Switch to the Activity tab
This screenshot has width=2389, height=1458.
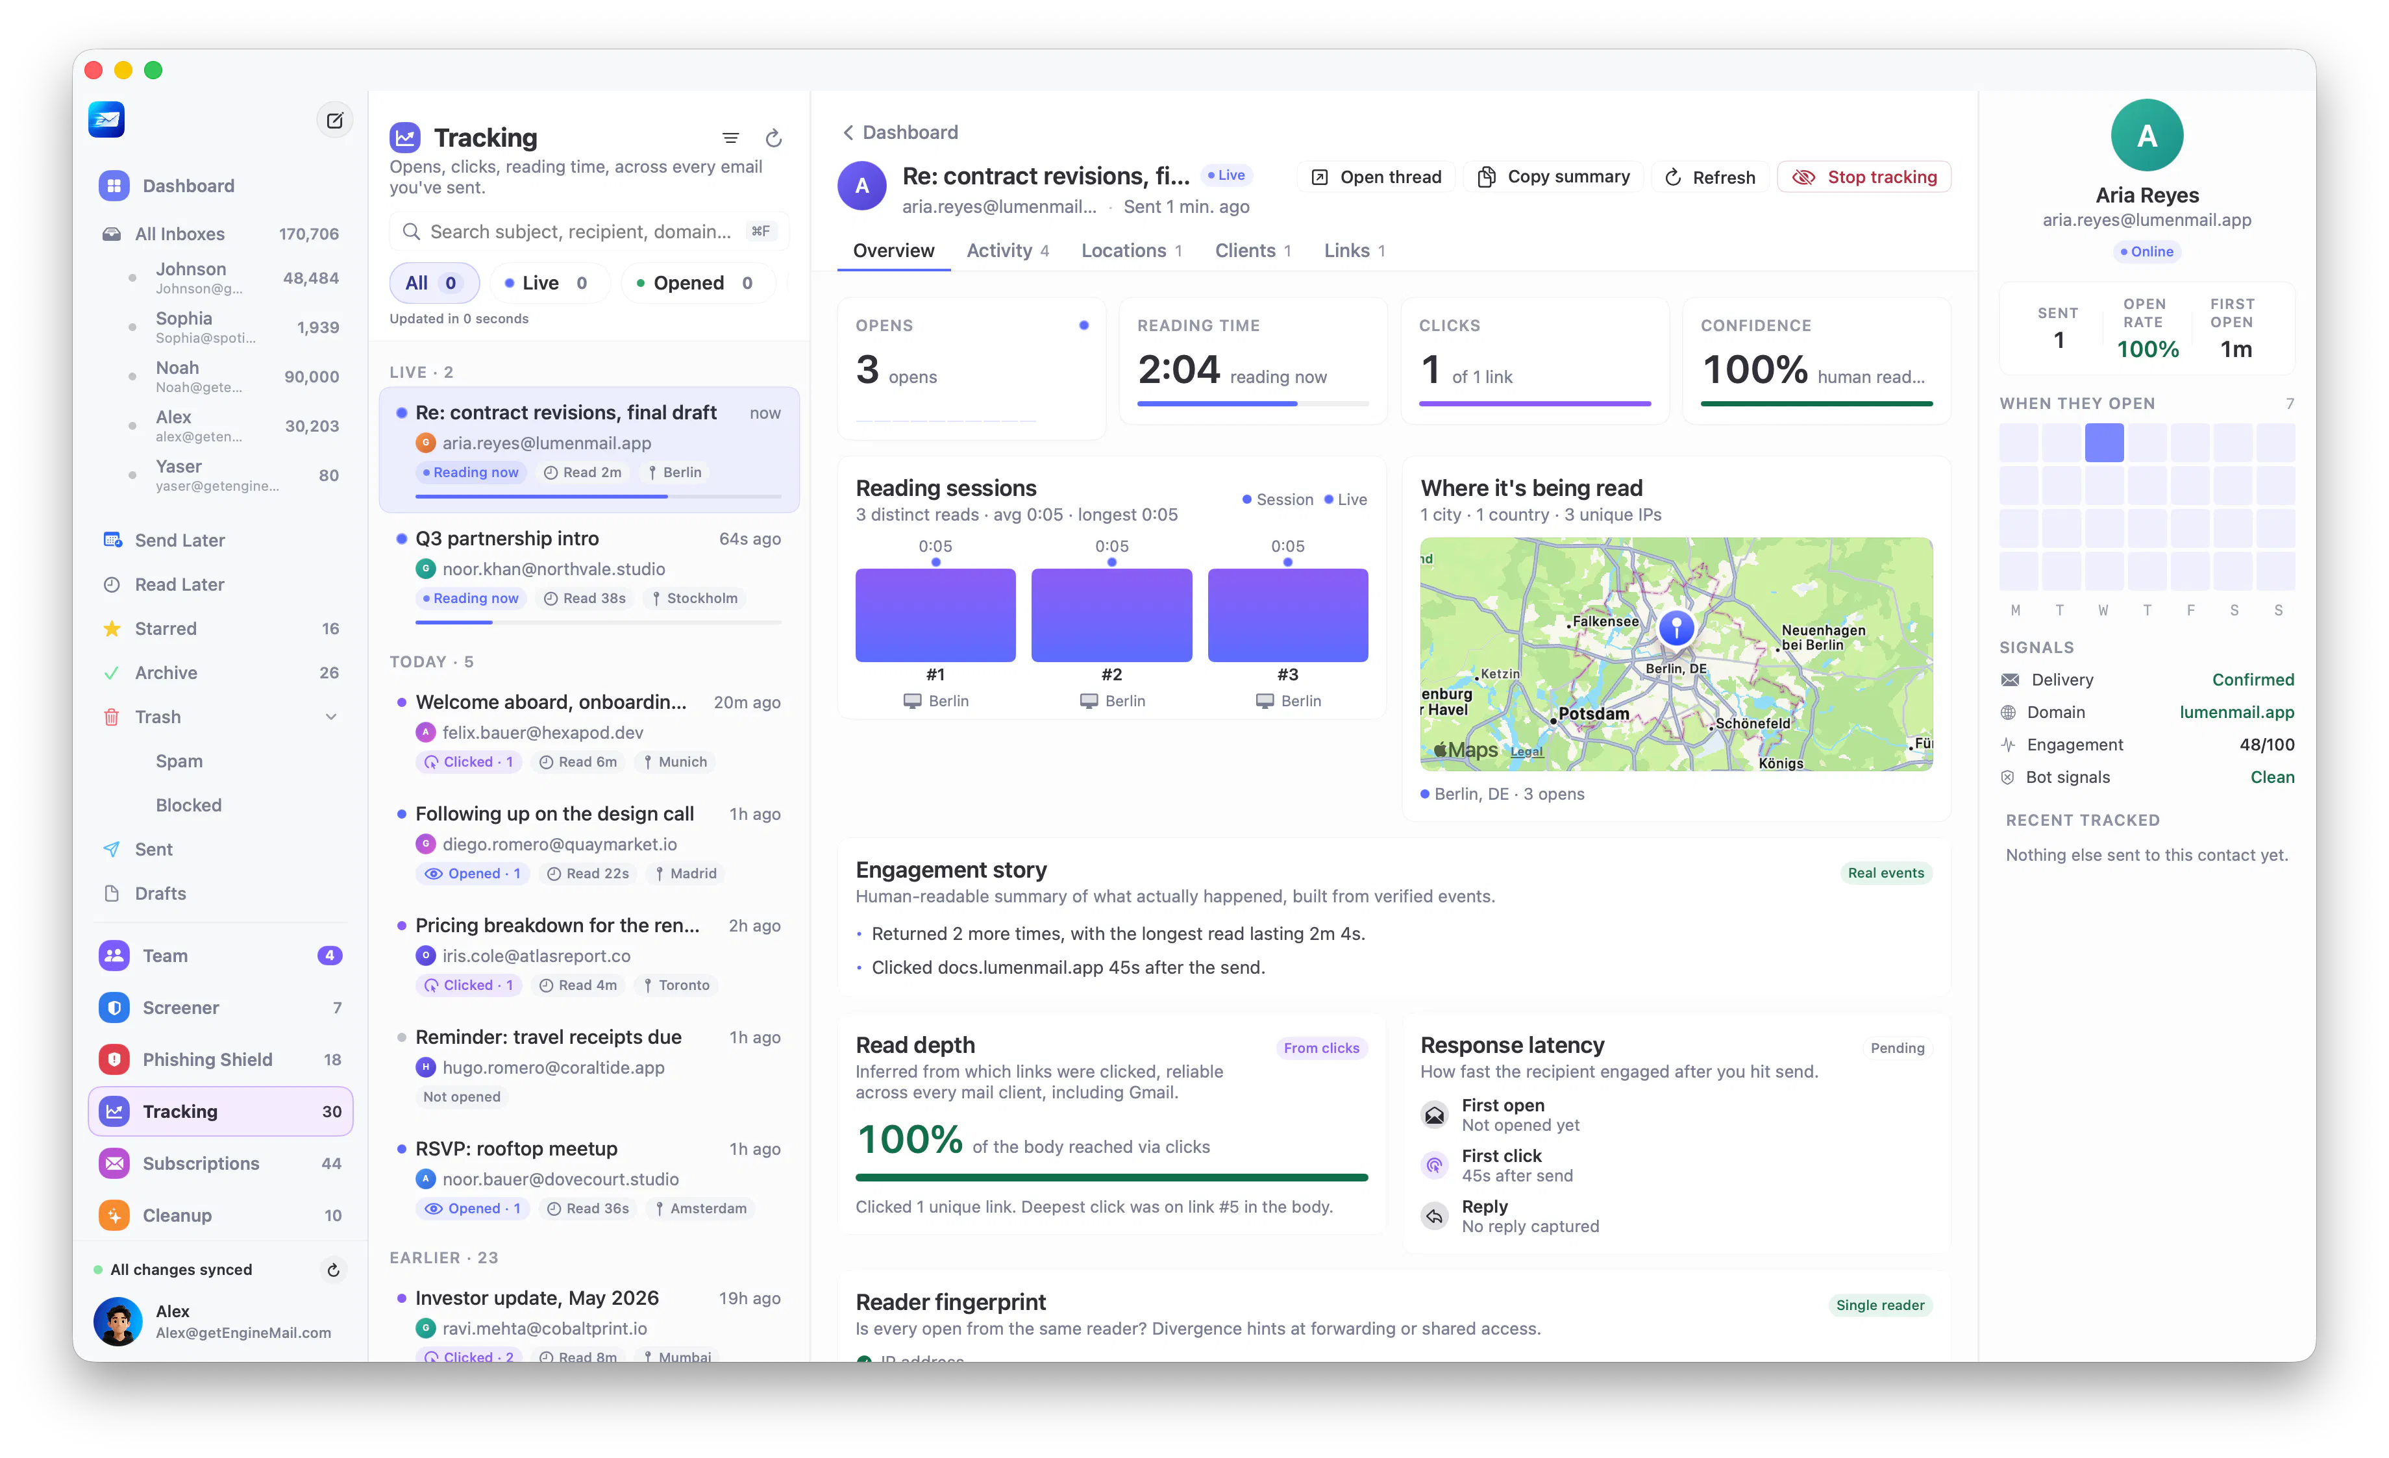click(x=1008, y=250)
